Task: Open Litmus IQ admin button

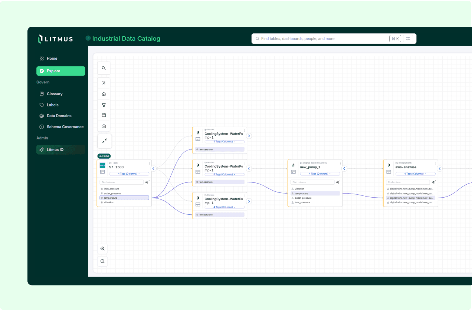Action: point(61,150)
